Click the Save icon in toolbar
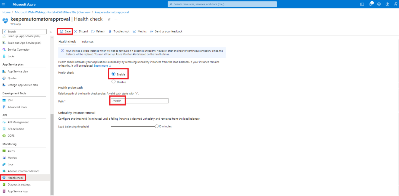 point(62,31)
